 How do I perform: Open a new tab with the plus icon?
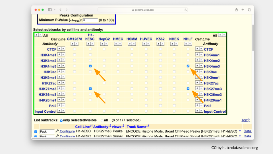[243, 10]
